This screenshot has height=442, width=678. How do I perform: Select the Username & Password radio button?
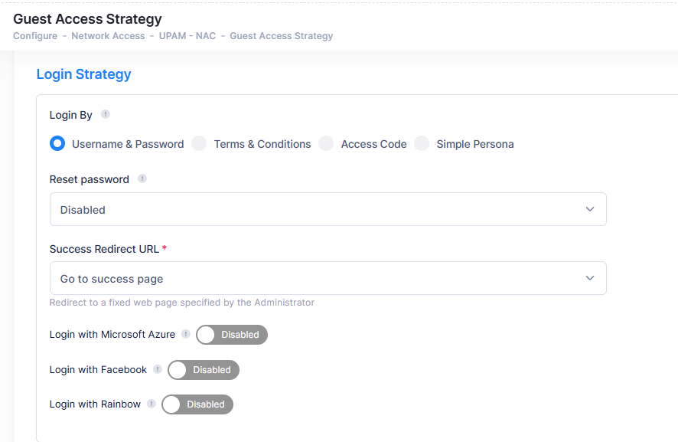pos(57,143)
